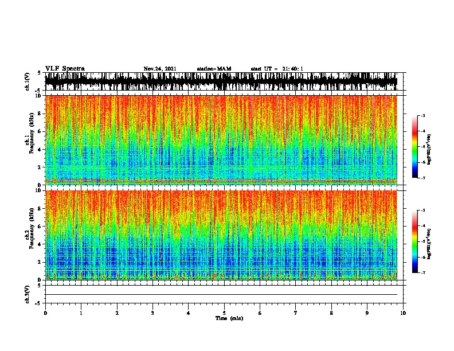The image size is (454, 351).
Task: Click the "5" tick on ch.1(V) axis
Action: [x=39, y=73]
